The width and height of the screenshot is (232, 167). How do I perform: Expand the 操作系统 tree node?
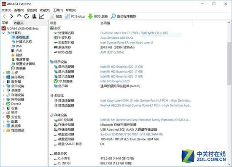click(3, 77)
